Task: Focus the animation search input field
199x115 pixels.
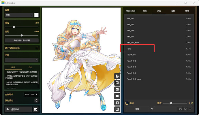Action: point(164,109)
